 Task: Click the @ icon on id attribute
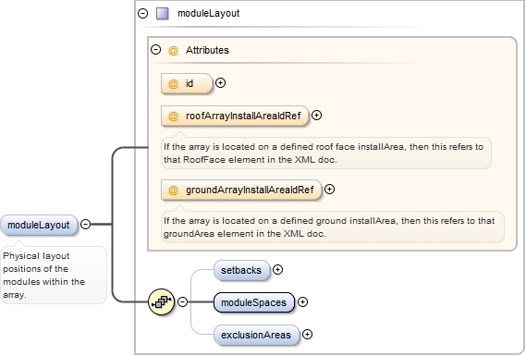tap(173, 83)
